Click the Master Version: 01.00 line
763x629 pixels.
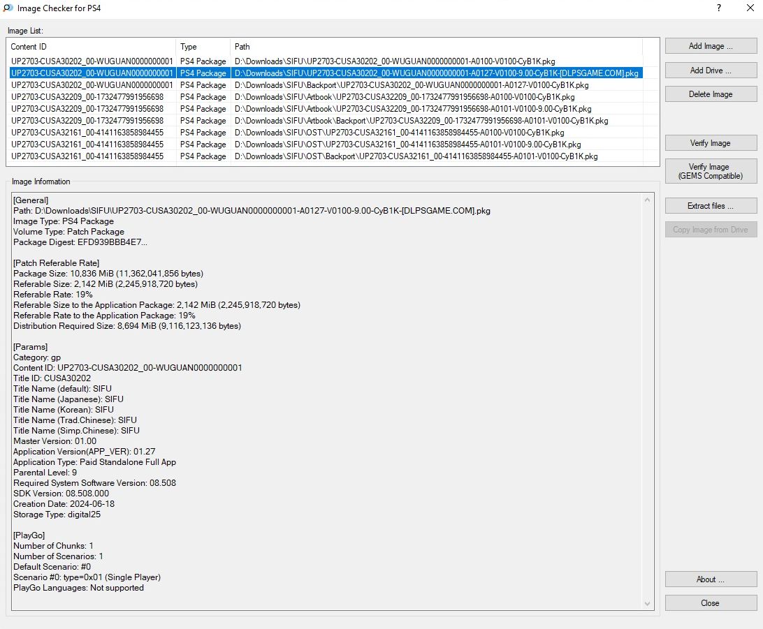click(x=55, y=441)
